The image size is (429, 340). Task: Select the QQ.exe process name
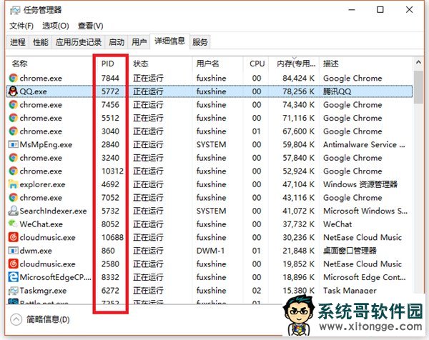pos(33,91)
